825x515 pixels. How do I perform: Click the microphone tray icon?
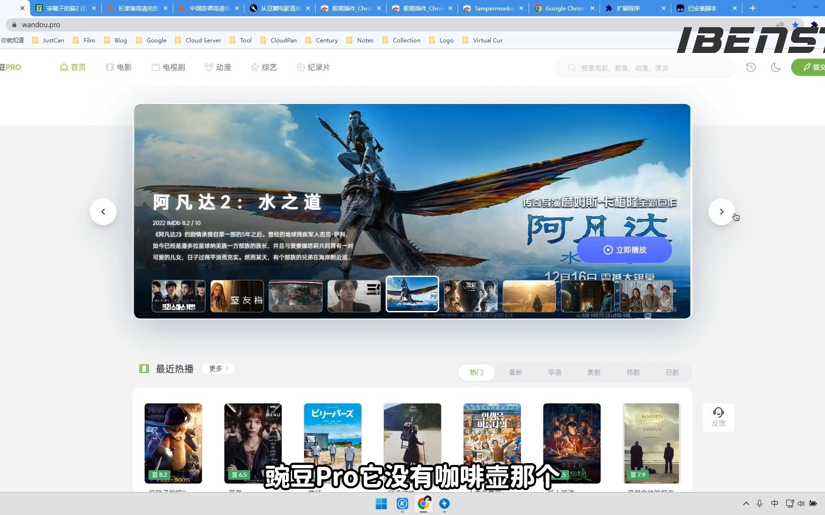pos(760,504)
